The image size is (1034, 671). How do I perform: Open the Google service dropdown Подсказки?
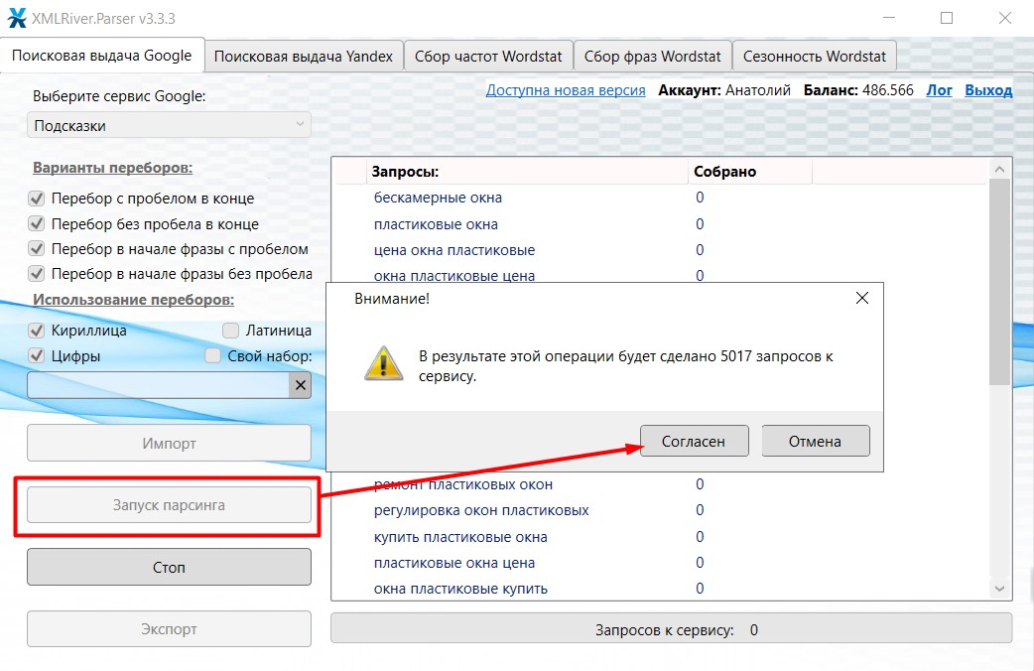click(169, 126)
